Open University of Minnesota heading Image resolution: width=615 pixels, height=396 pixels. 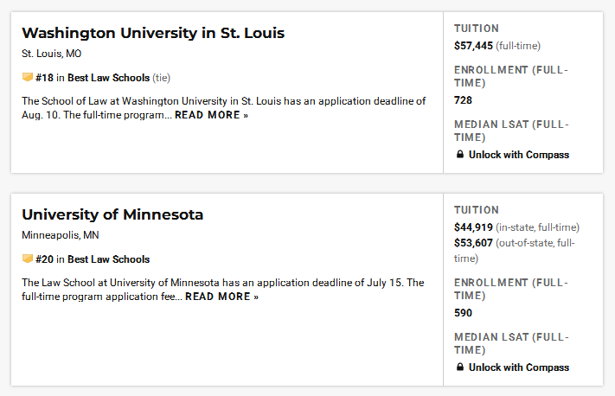coord(112,214)
